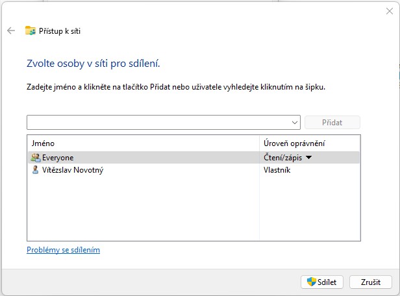Click the Přístup k síti folder icon
The height and width of the screenshot is (296, 400).
click(x=30, y=31)
